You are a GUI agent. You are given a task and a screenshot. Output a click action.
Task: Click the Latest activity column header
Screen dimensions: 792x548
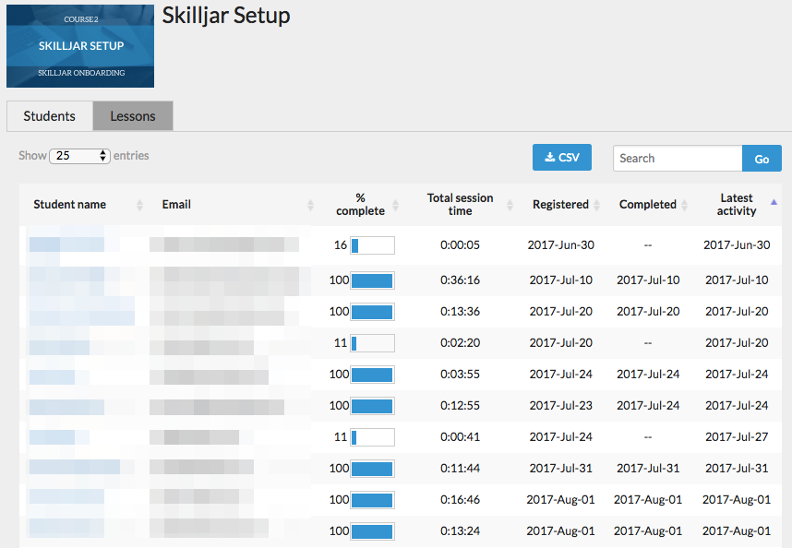tap(737, 205)
